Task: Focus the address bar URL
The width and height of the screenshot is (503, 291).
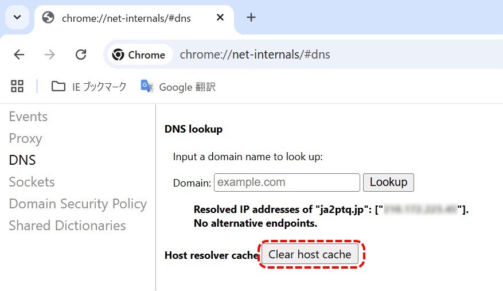Action: point(255,55)
